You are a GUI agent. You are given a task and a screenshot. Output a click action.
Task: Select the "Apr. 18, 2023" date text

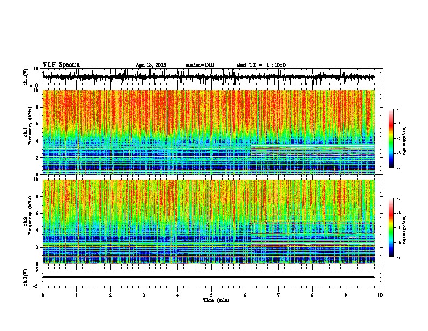[151, 65]
